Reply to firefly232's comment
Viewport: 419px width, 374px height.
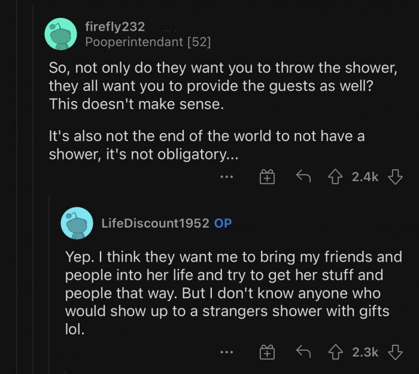point(303,176)
